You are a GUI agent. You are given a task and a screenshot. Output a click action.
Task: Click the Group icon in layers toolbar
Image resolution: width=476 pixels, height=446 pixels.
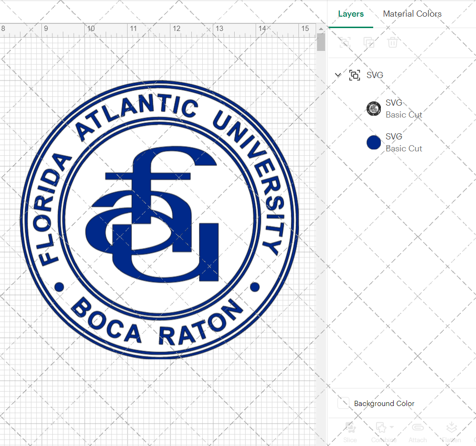(345, 42)
